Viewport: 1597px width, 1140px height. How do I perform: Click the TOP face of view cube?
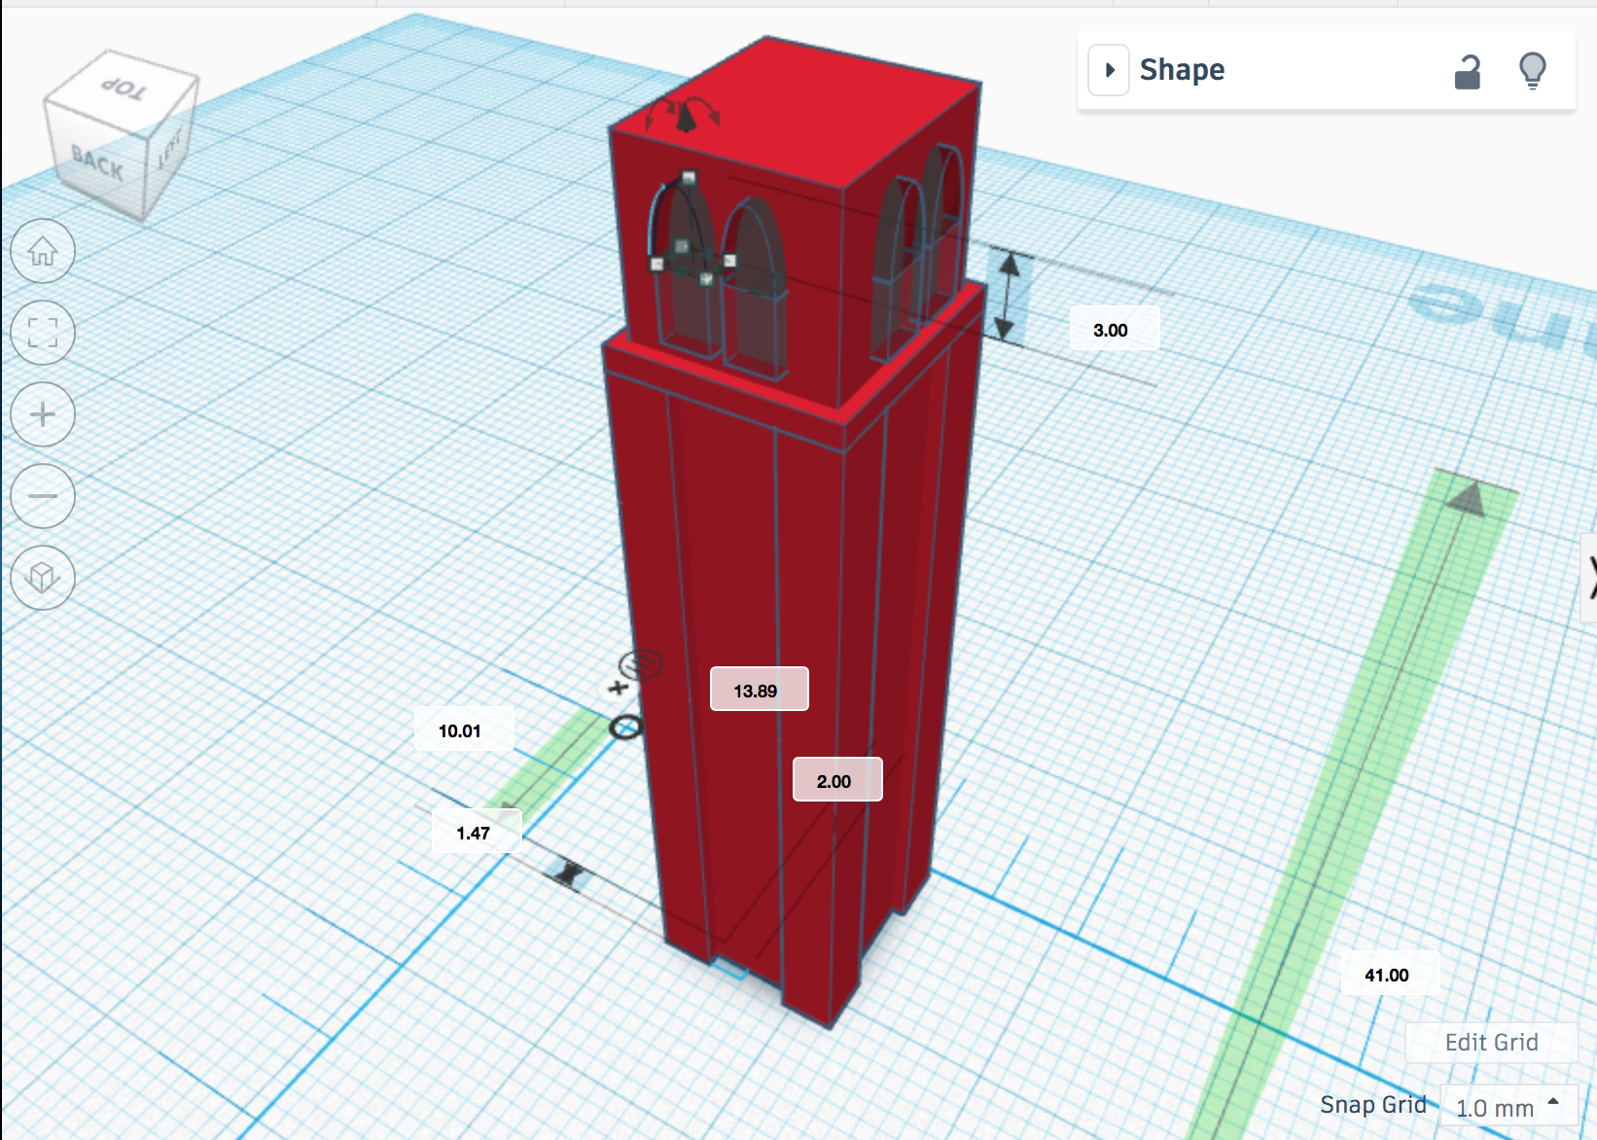tap(124, 89)
